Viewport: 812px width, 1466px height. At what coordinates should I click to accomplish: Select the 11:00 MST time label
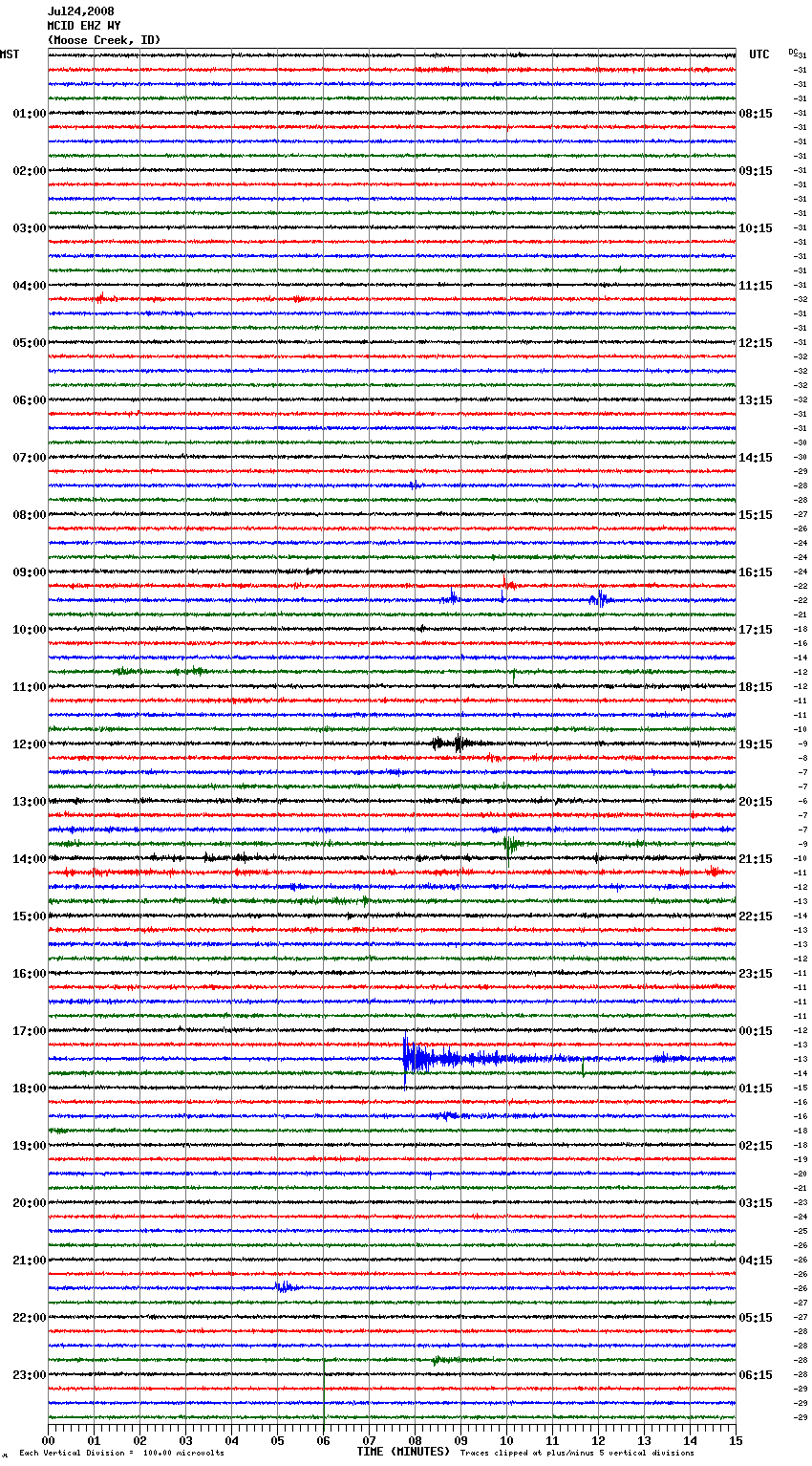[x=30, y=687]
